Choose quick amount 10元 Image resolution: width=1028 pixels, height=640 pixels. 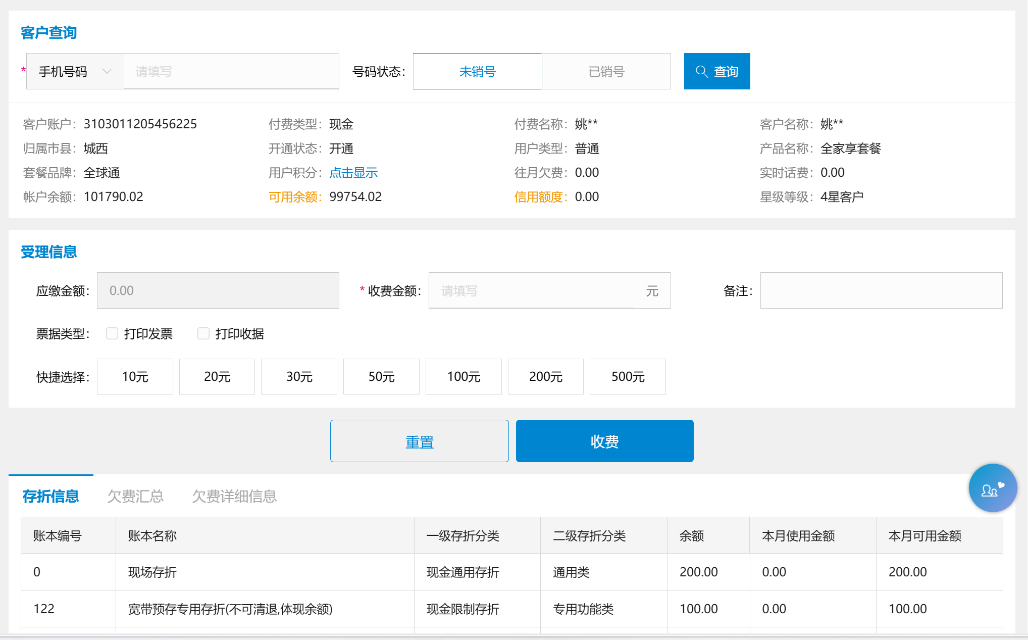pyautogui.click(x=135, y=376)
